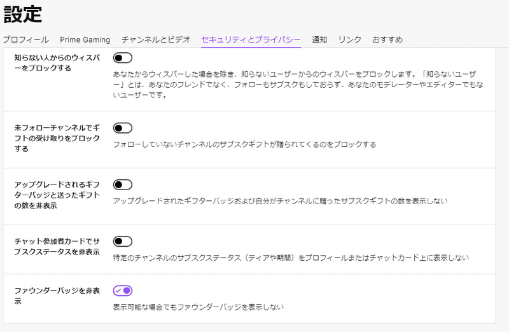Screen dimensions: 509x332
Task: Open the プロフィール tab
Action: tap(26, 39)
